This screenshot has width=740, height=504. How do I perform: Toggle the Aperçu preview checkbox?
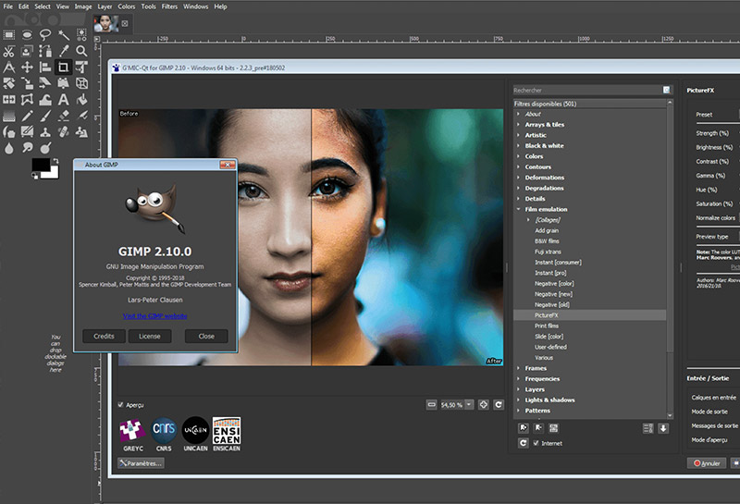(x=121, y=405)
